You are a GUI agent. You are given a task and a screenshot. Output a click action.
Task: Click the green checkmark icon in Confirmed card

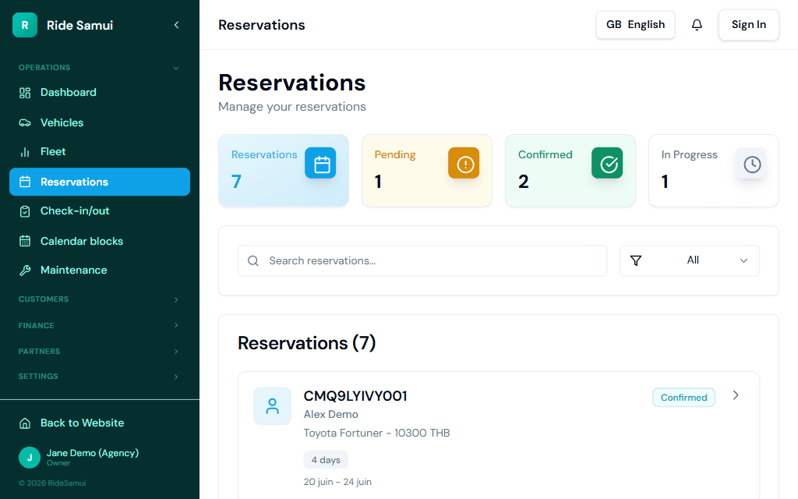(x=607, y=164)
